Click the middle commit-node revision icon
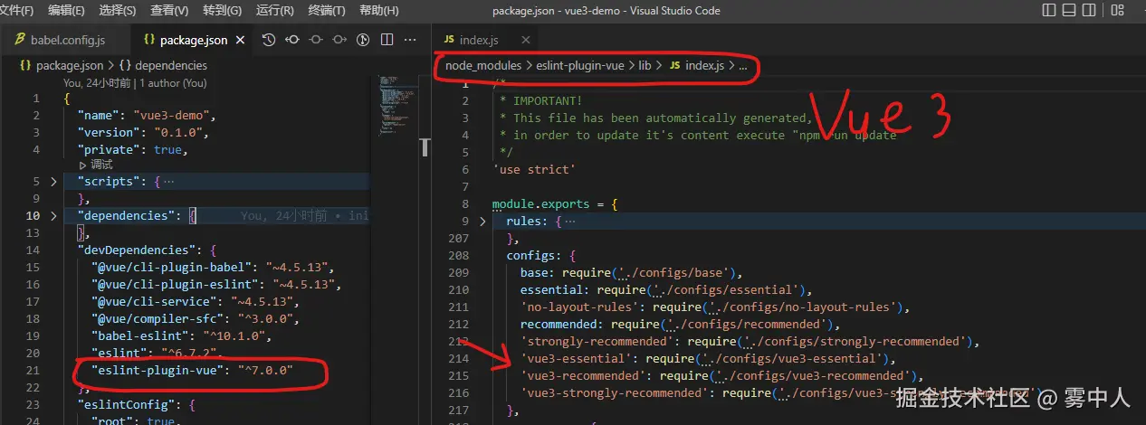 tap(316, 40)
